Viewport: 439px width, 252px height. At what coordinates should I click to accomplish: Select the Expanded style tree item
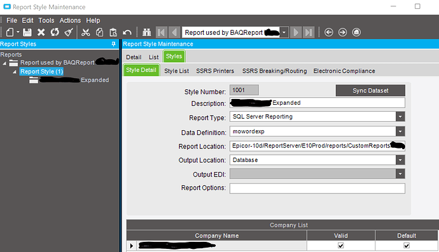point(74,80)
